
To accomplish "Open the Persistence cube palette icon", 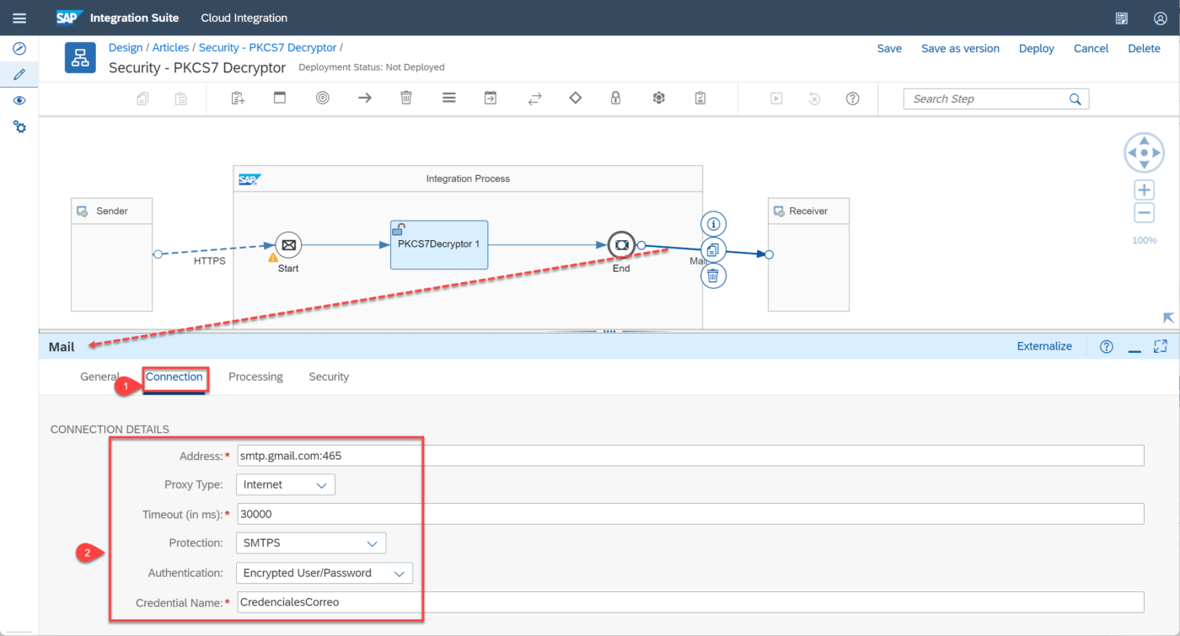I will point(659,98).
